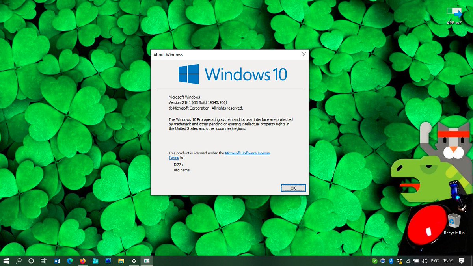The width and height of the screenshot is (473, 266).
Task: Click the blue sphere tray icon
Action: click(x=383, y=260)
